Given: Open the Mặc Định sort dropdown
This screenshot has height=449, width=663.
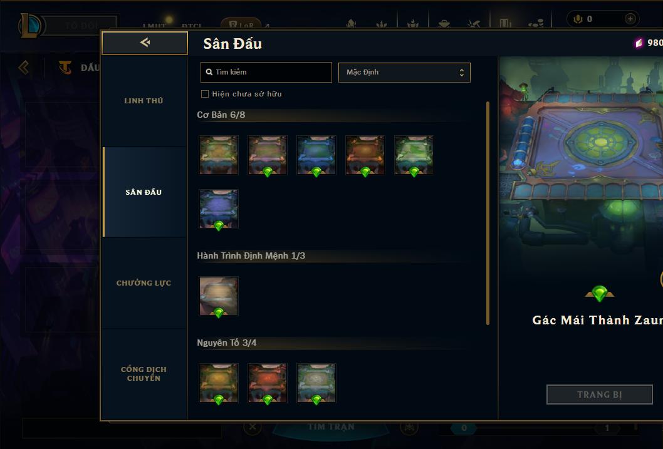Looking at the screenshot, I should click(x=404, y=72).
